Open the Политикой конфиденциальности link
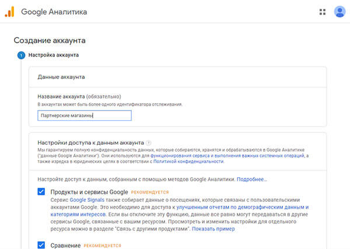This screenshot has width=350, height=249. click(x=188, y=162)
